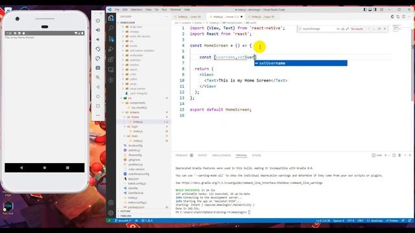Collapse the components folder in Explorer

pyautogui.click(x=143, y=103)
